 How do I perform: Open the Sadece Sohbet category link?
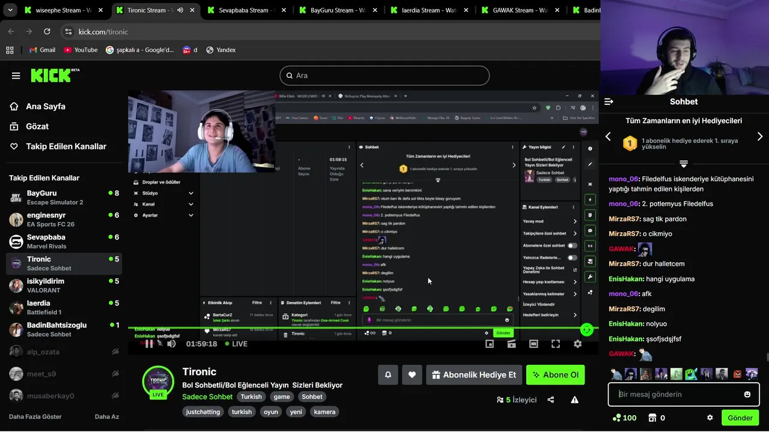point(207,397)
